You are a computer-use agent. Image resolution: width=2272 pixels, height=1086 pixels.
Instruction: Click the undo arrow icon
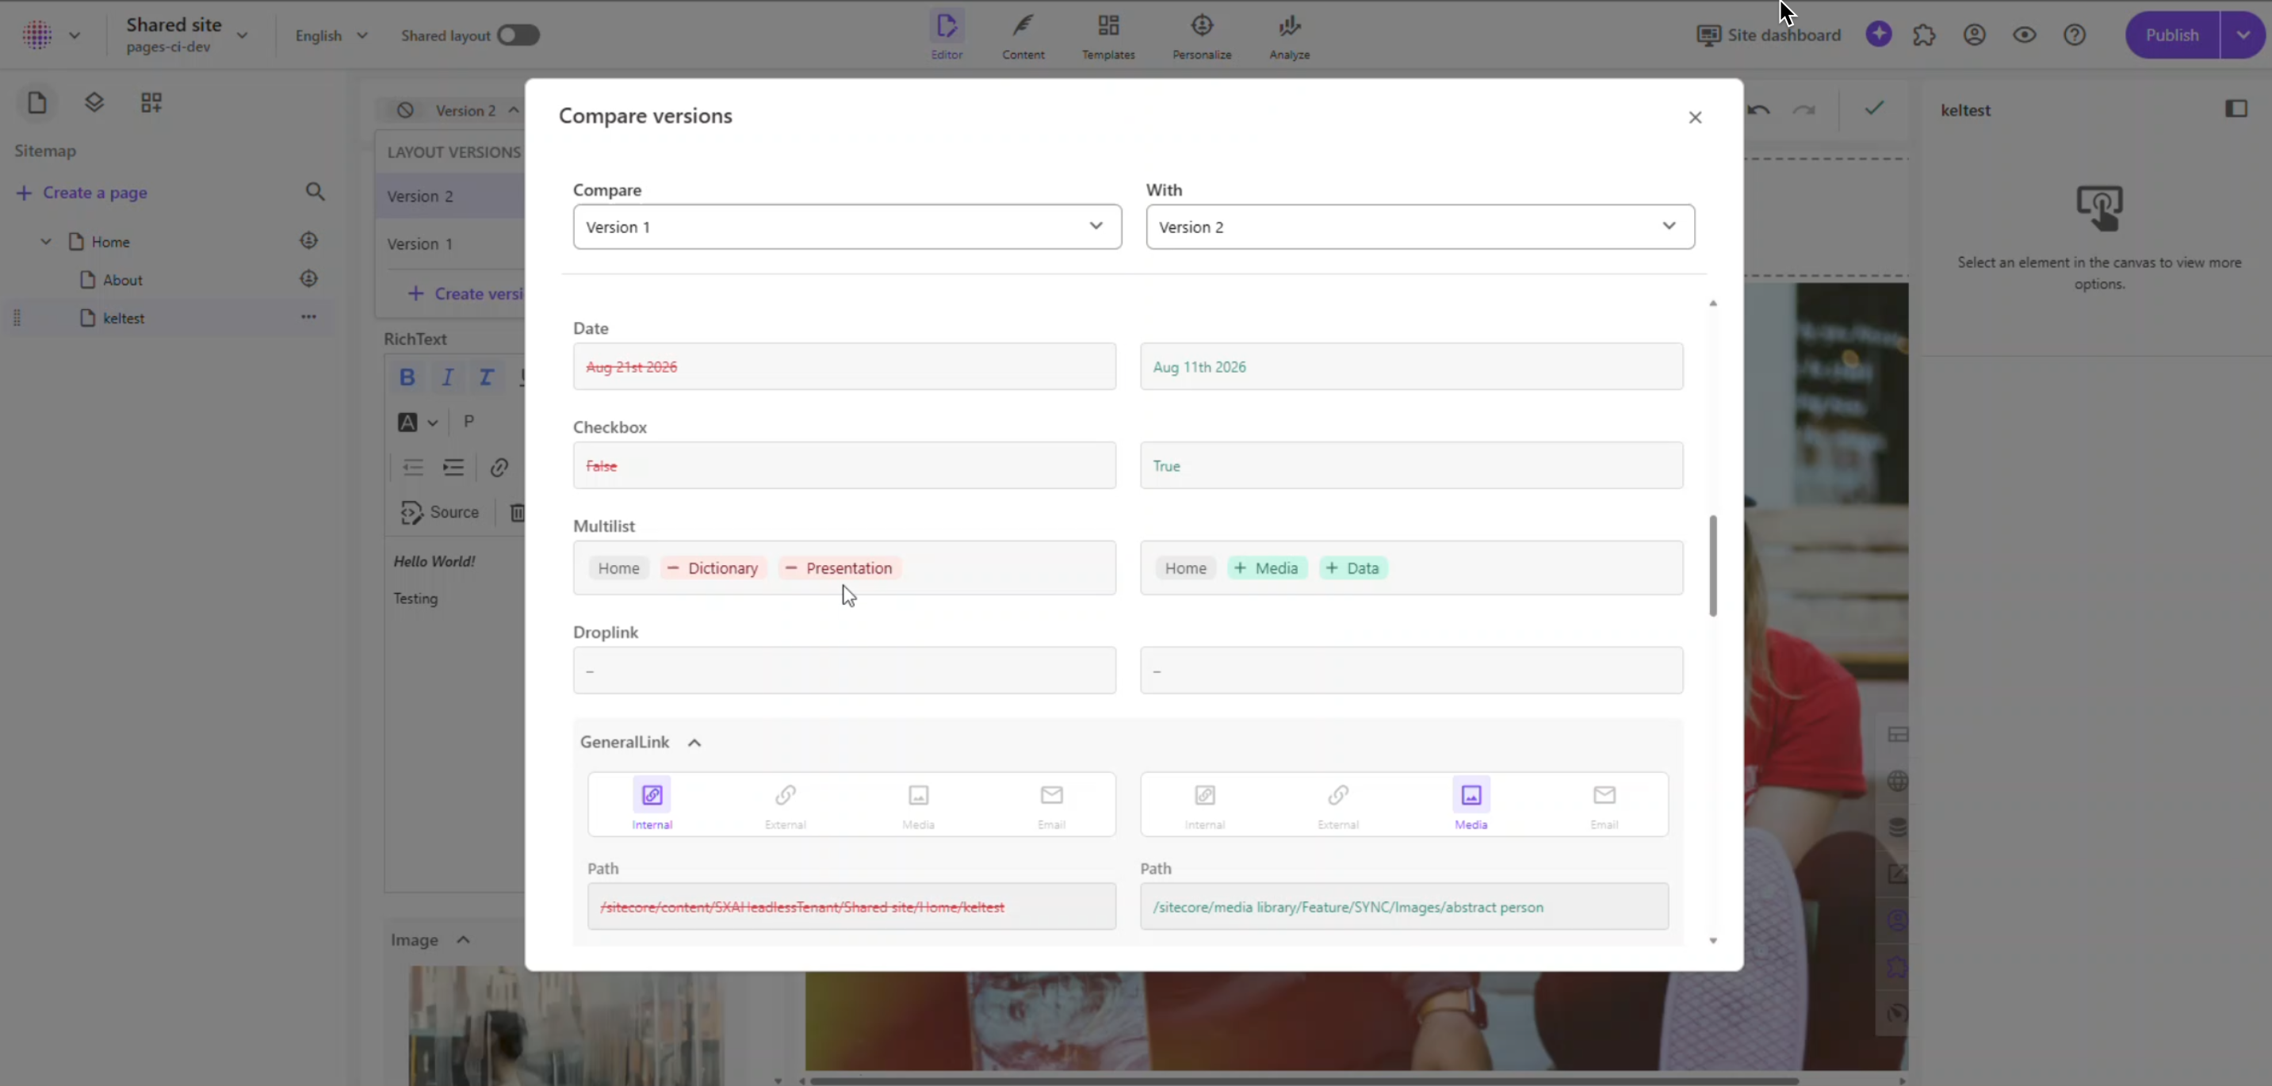click(x=1758, y=109)
